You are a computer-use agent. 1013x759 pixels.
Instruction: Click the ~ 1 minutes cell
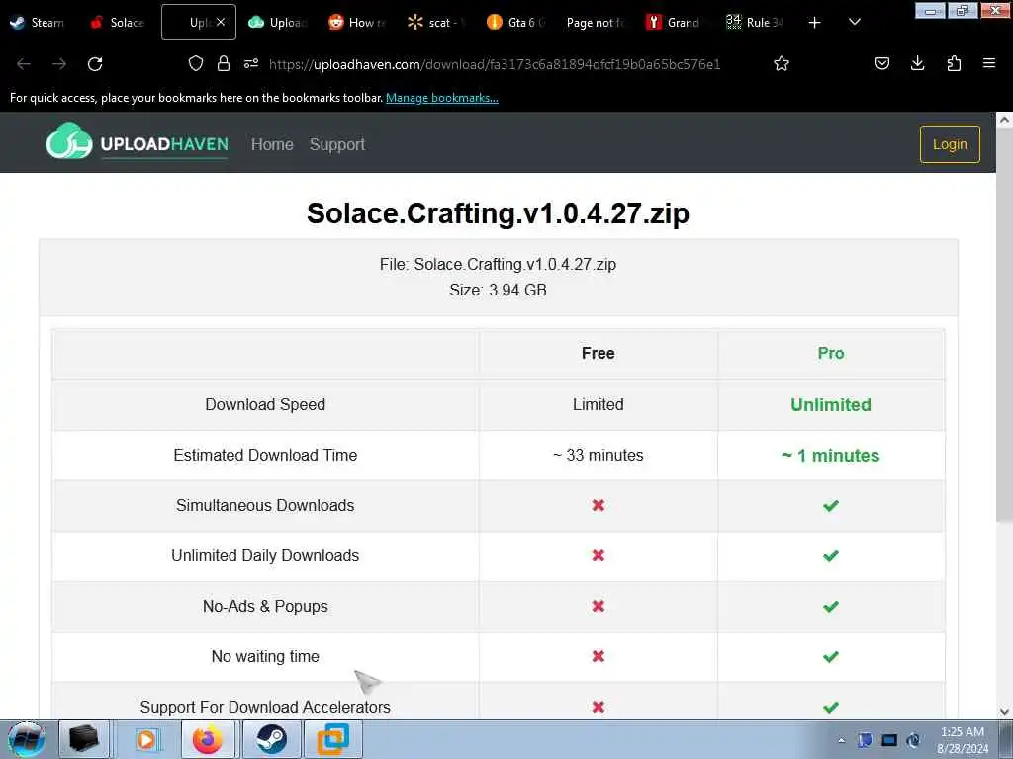pos(831,455)
